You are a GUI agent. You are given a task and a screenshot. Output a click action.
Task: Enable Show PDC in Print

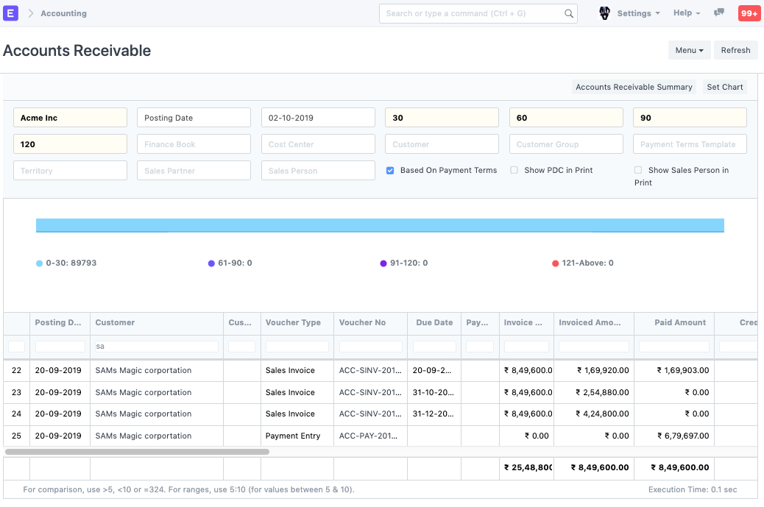pos(514,171)
